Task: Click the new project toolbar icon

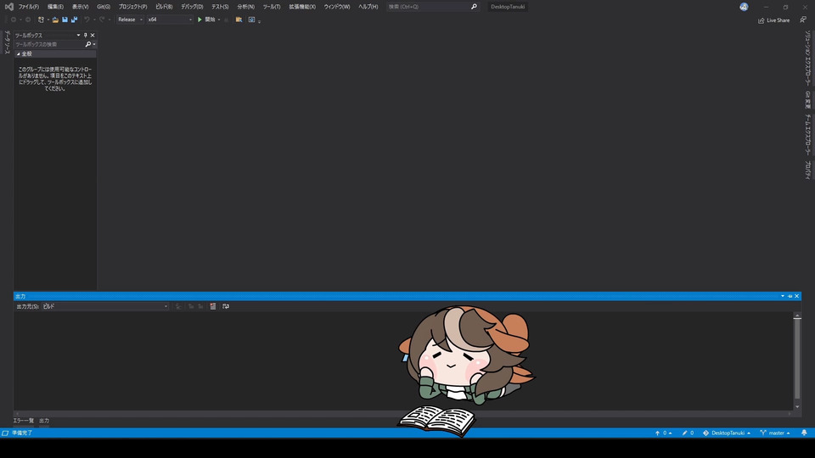Action: 41,20
